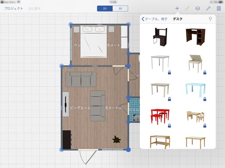The width and height of the screenshot is (225, 168).
Task: Open the wrench settings tool
Action: point(208,8)
